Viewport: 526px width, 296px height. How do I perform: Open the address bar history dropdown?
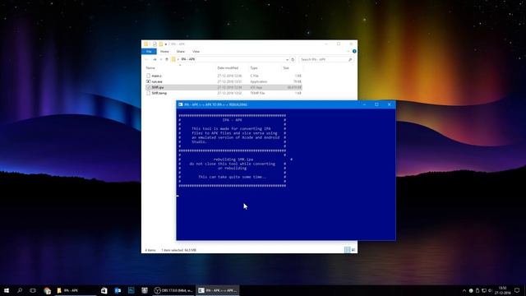pos(287,59)
